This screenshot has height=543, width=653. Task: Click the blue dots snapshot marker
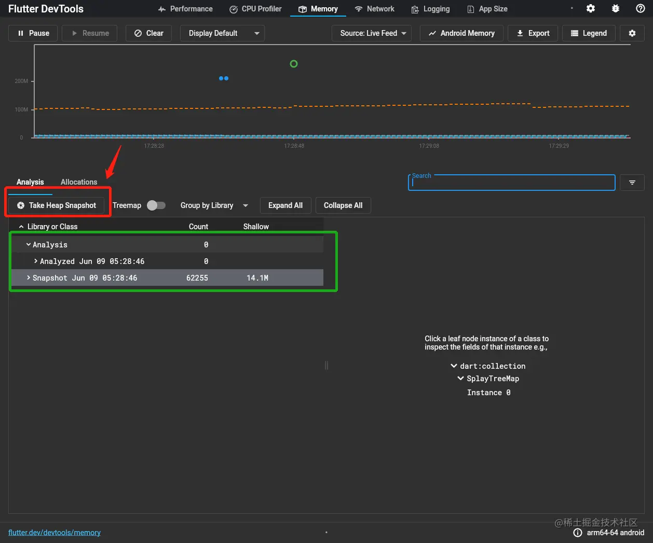click(x=224, y=78)
